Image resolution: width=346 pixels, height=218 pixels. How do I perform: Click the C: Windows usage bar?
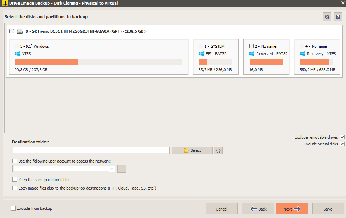point(98,62)
